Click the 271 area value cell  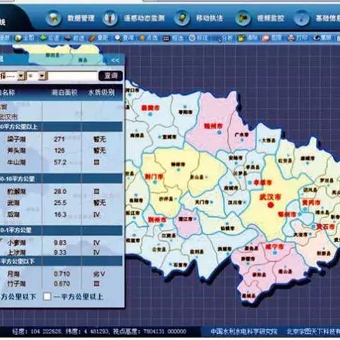59,139
